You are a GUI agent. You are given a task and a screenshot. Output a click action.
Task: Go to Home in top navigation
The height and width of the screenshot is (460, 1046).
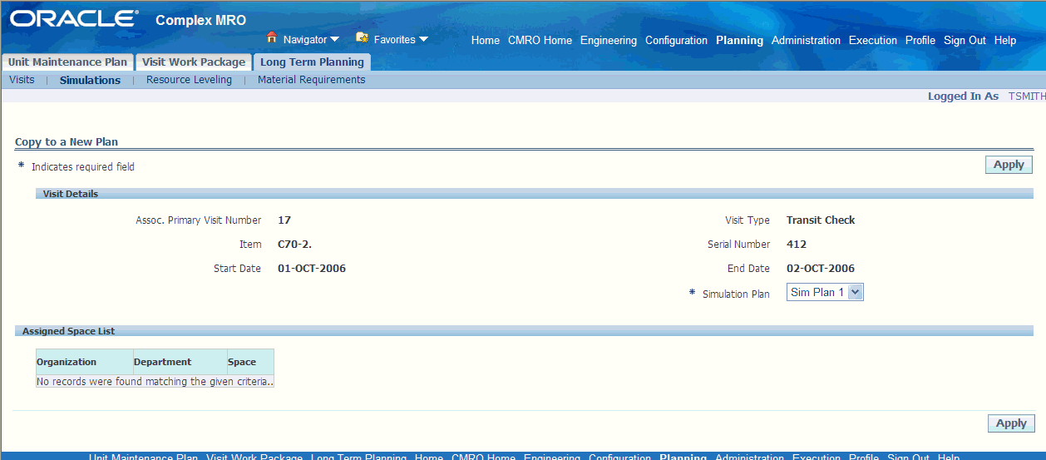coord(486,40)
